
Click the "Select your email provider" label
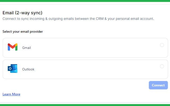click(23, 32)
